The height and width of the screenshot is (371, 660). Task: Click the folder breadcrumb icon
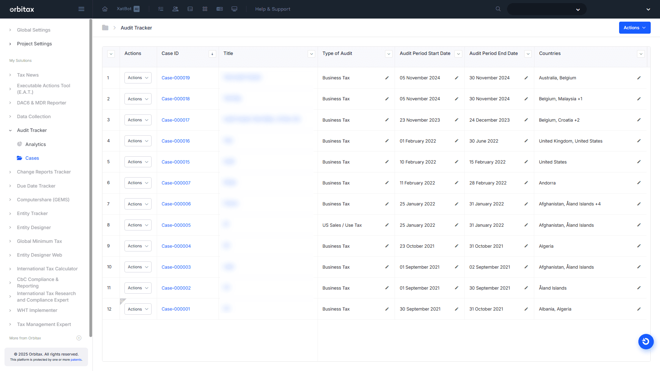click(105, 27)
